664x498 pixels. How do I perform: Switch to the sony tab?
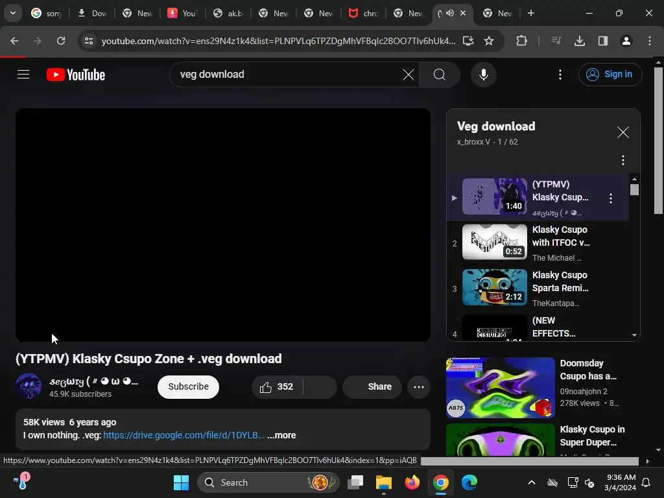pos(46,13)
